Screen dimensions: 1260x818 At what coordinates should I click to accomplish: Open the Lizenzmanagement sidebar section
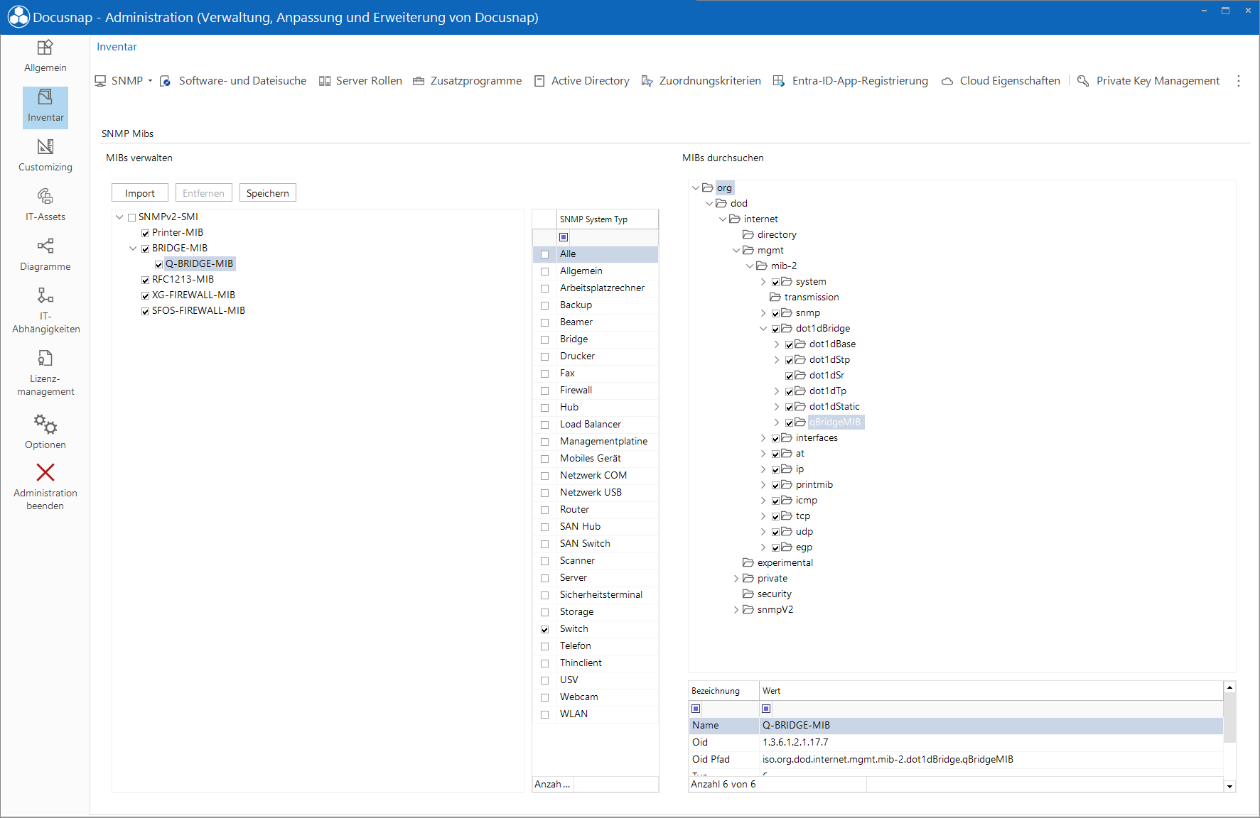[x=45, y=373]
